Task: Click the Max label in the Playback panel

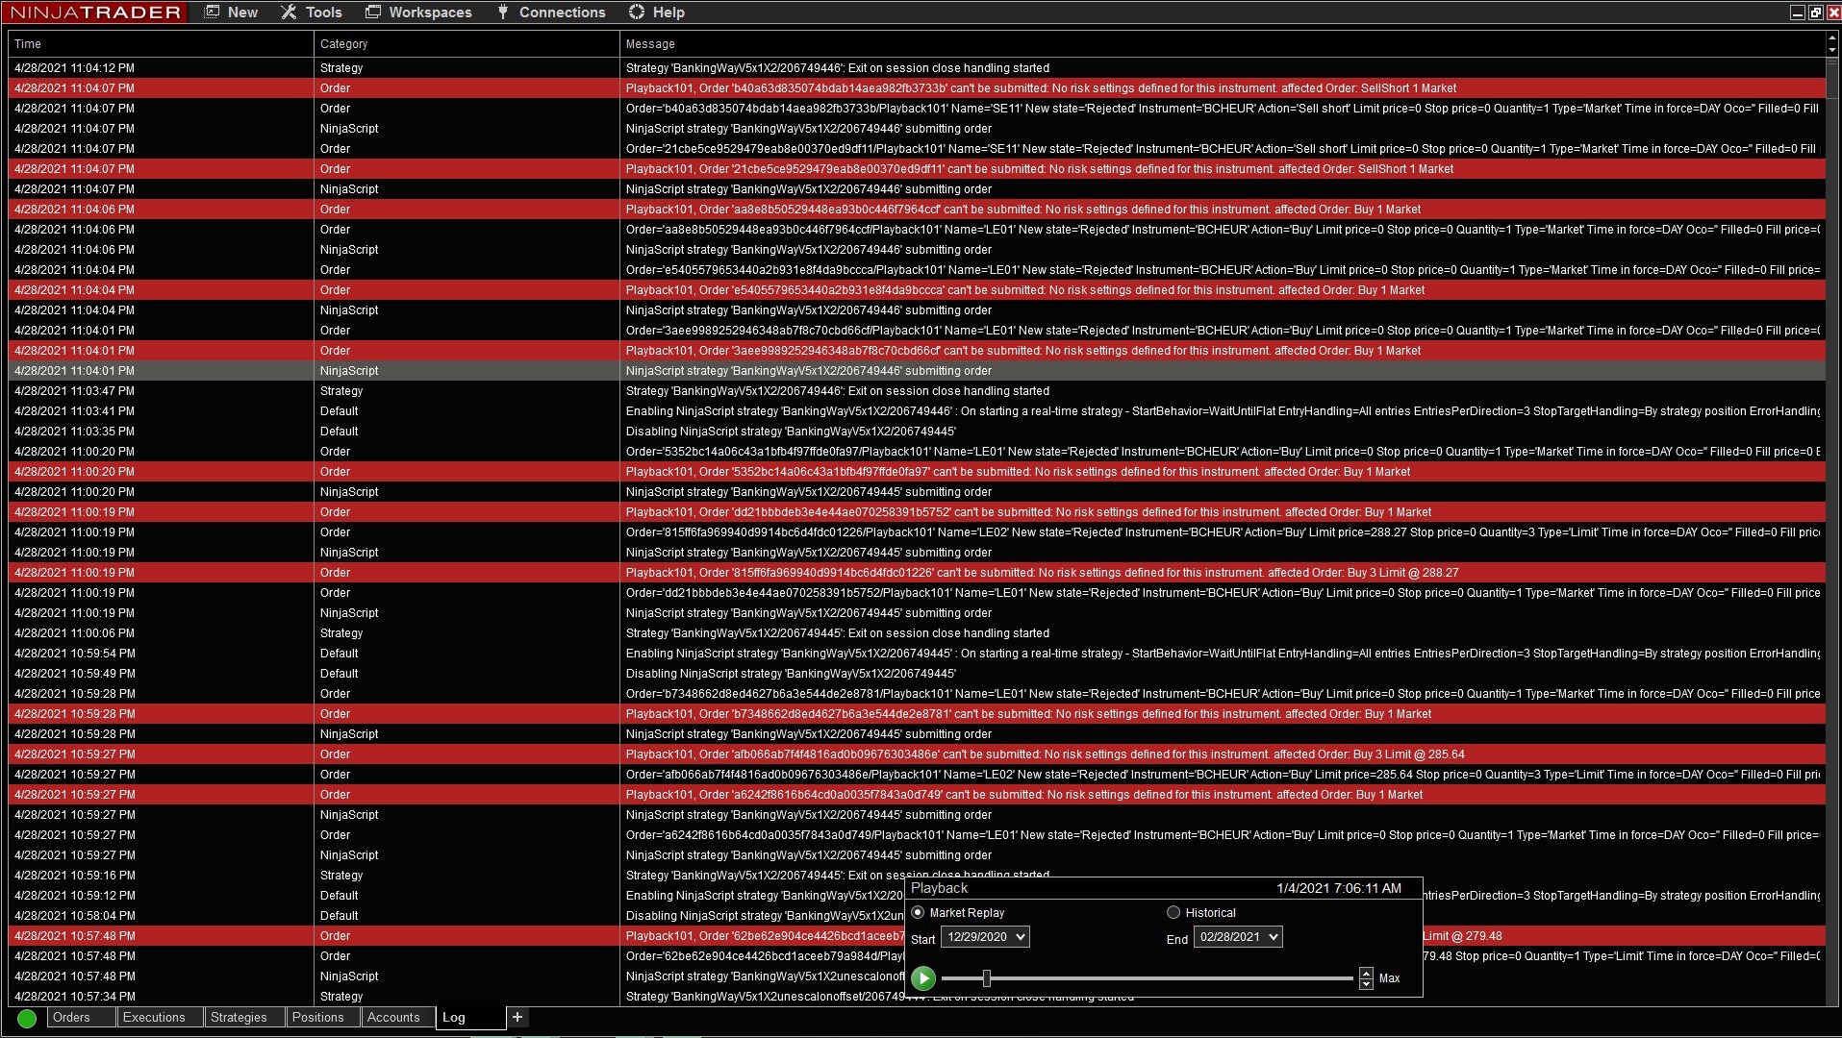Action: point(1389,978)
